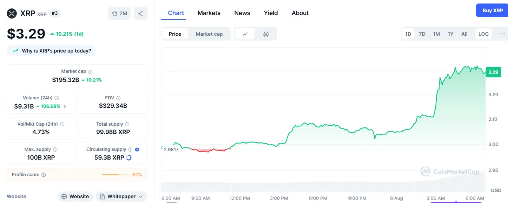Select the Market cap chart toggle

pos(209,34)
